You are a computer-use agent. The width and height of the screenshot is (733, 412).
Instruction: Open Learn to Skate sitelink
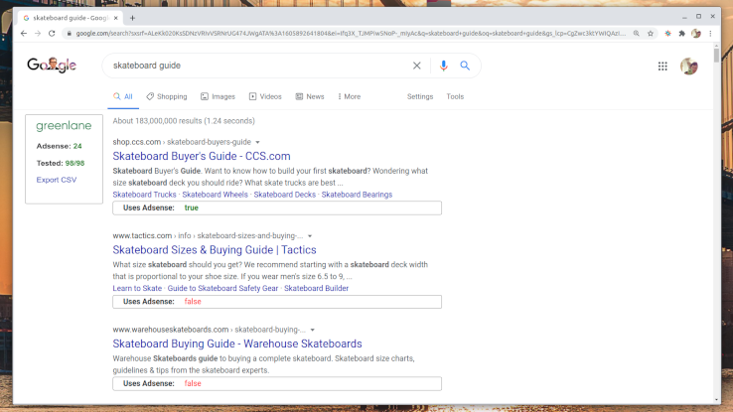click(x=137, y=288)
